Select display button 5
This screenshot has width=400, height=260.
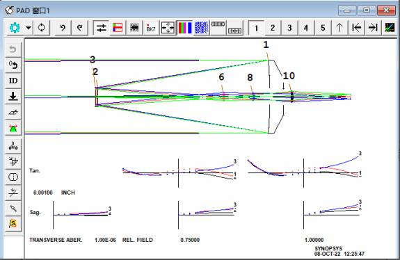click(323, 28)
